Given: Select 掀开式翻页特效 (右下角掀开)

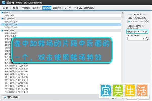Looking at the screenshot, I should coord(16,71).
